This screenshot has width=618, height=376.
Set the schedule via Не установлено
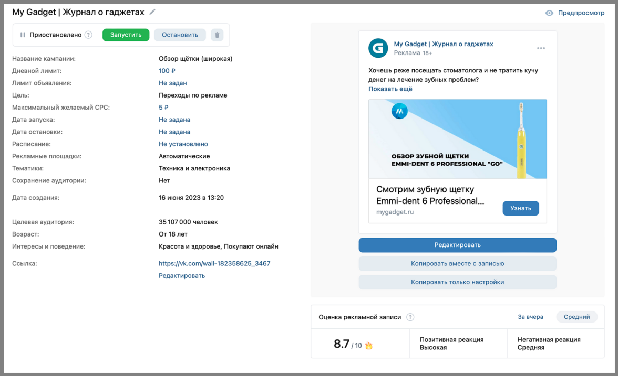(x=183, y=144)
